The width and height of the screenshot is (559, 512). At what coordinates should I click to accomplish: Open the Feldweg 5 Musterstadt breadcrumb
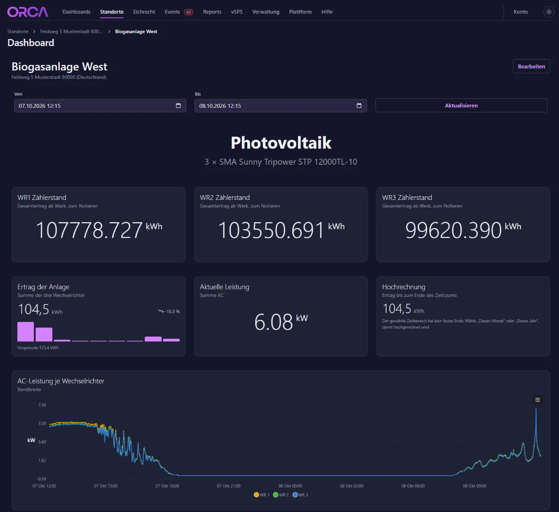(71, 32)
